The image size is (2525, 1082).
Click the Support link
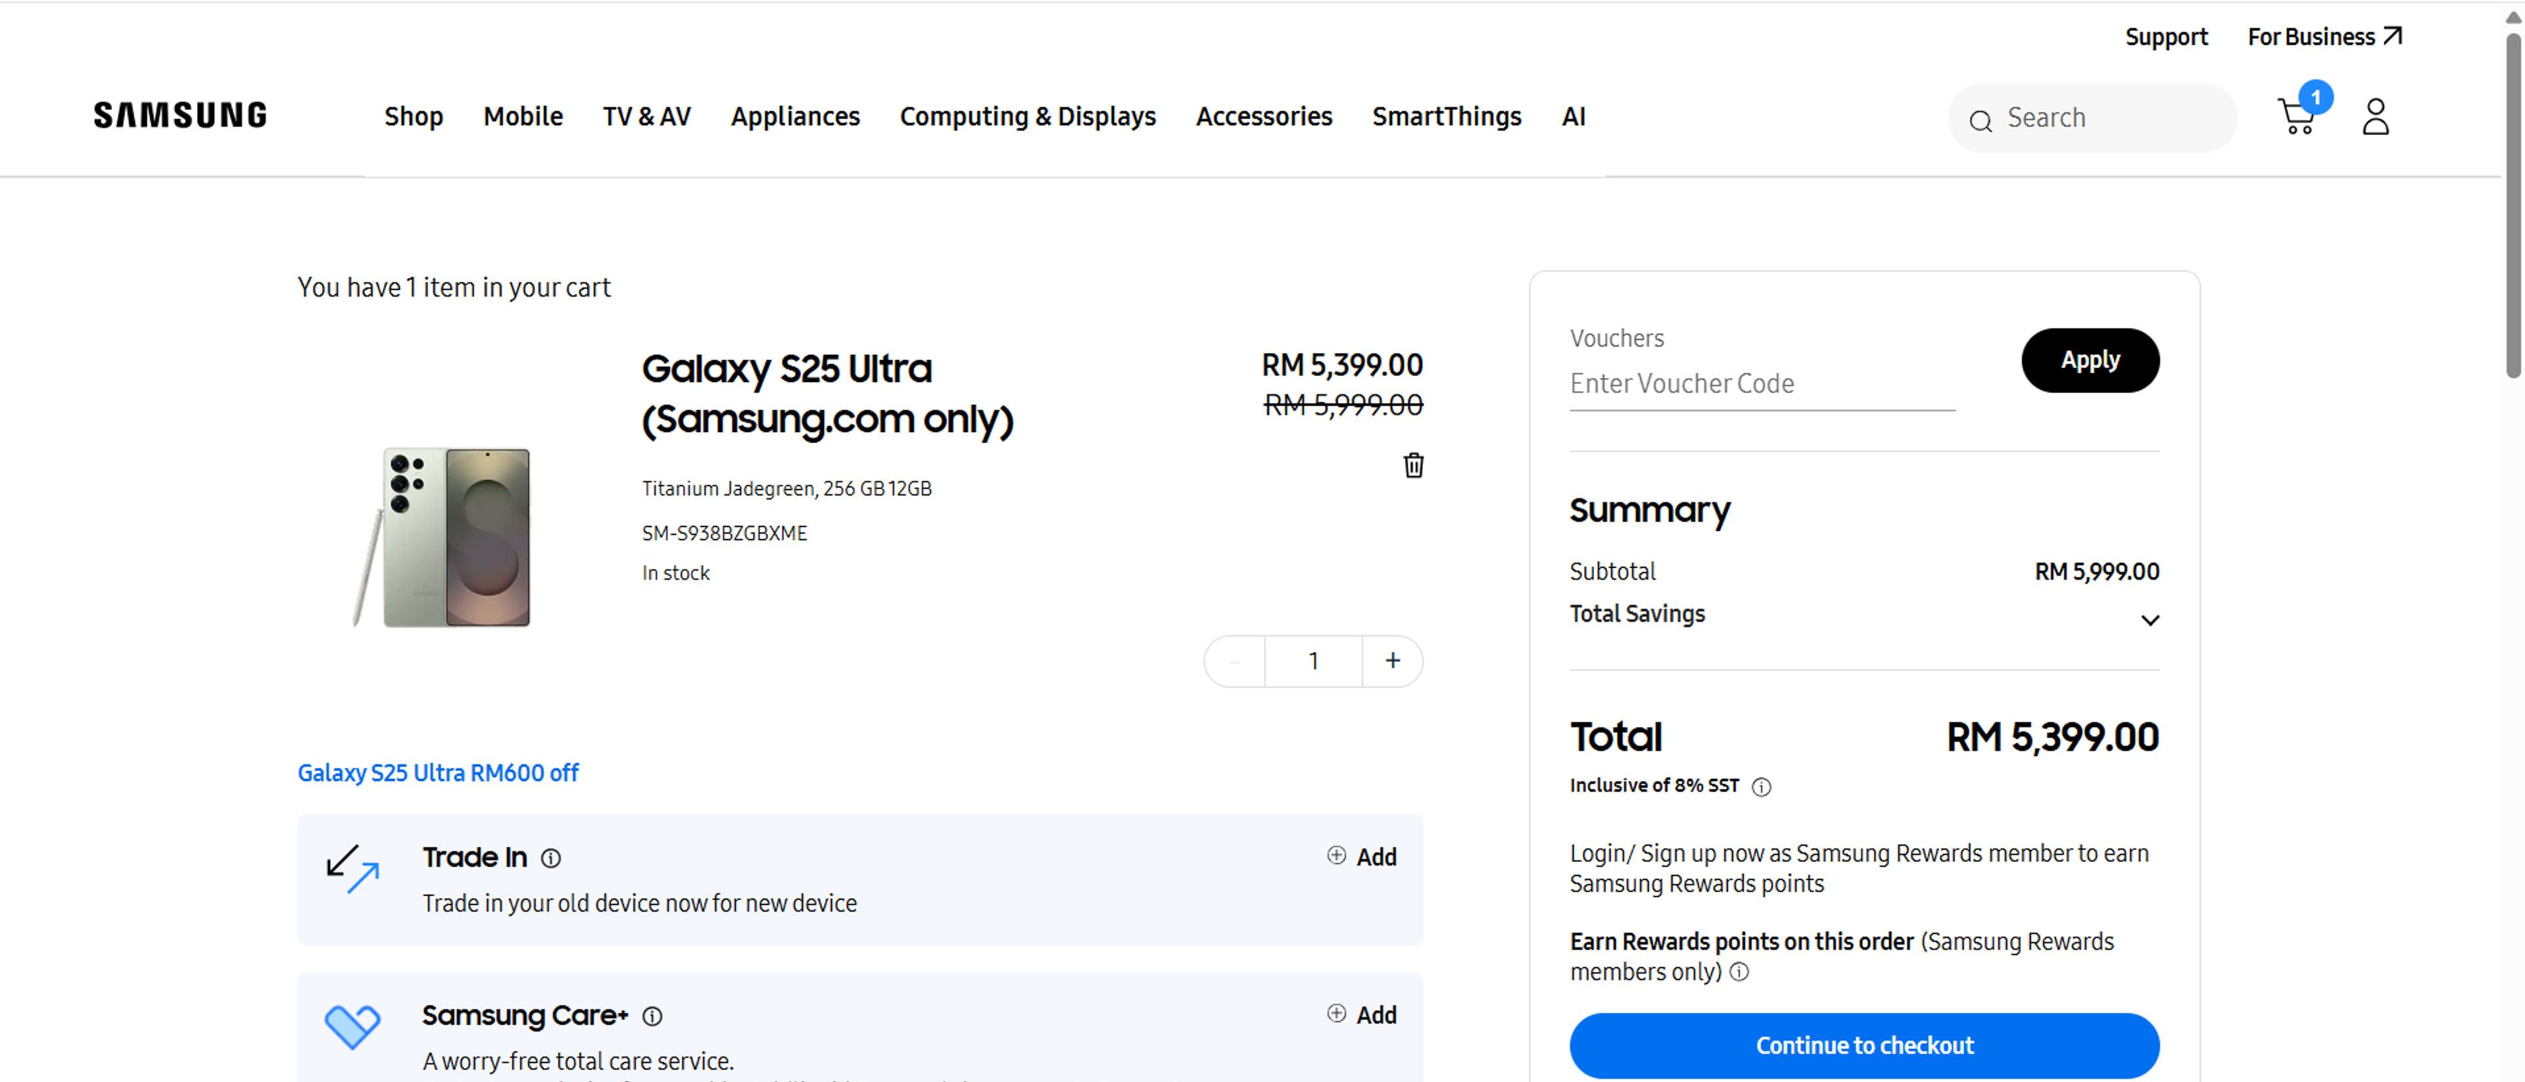[x=2166, y=37]
